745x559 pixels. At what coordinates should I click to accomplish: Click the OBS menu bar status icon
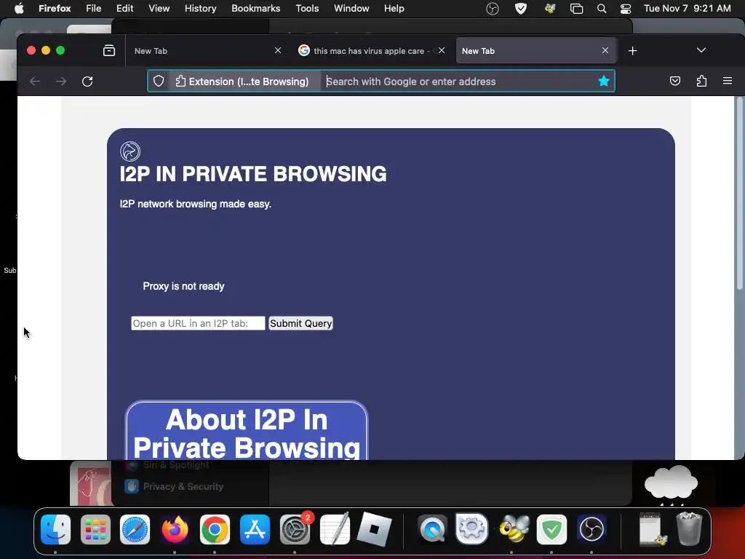tap(493, 9)
